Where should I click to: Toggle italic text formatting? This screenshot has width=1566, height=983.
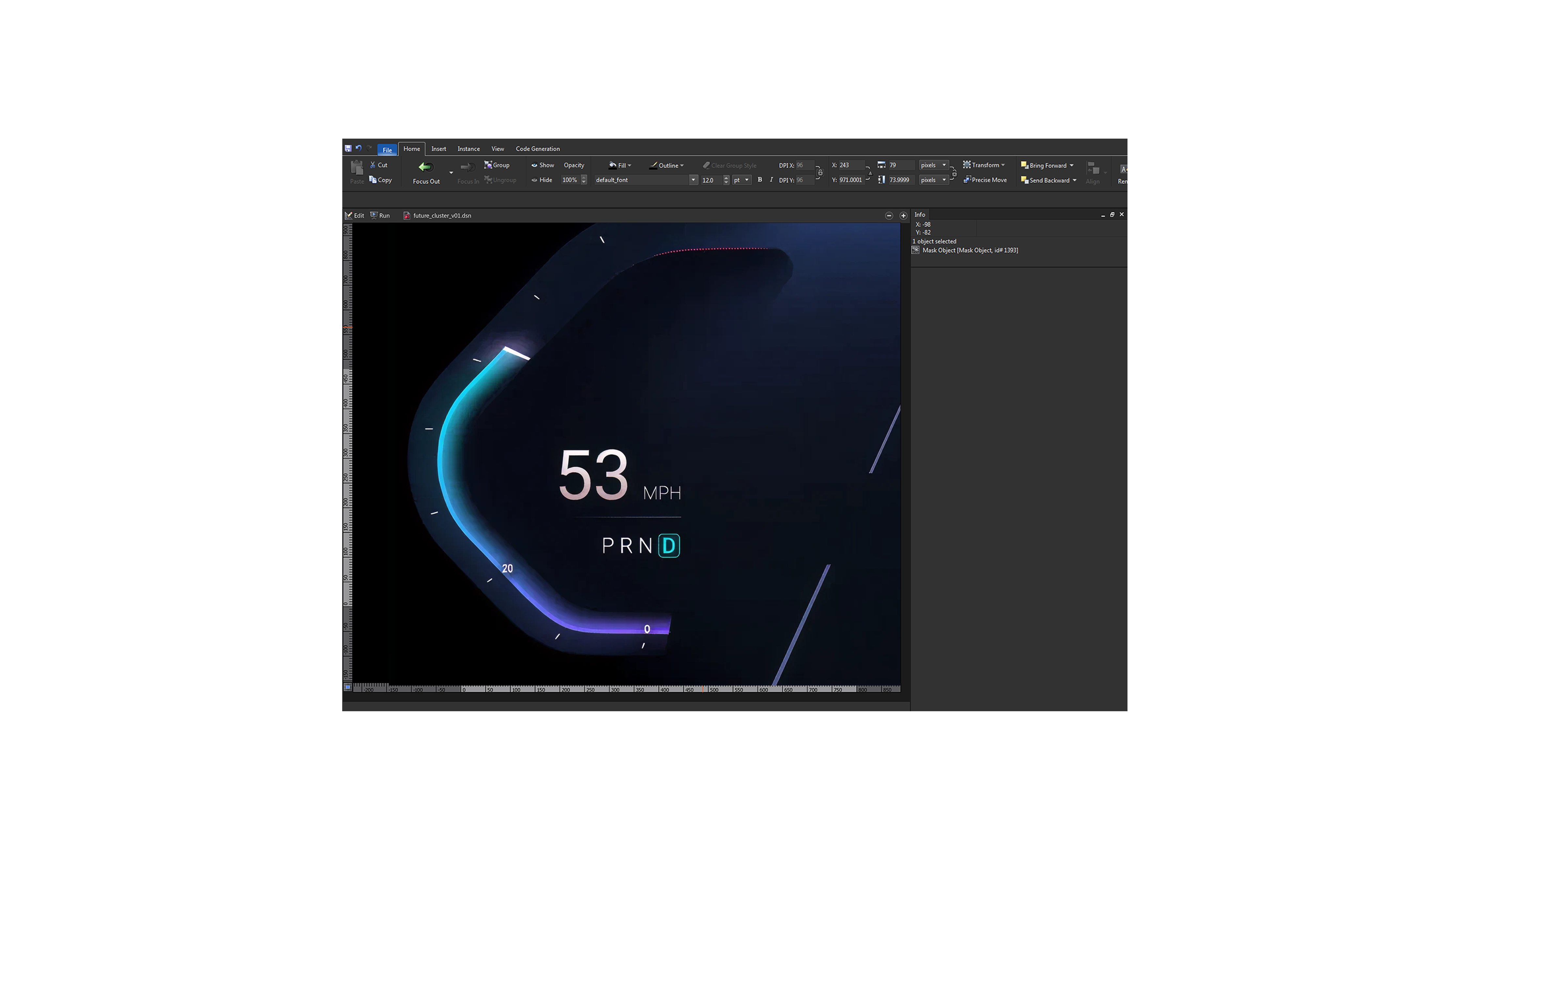[771, 180]
